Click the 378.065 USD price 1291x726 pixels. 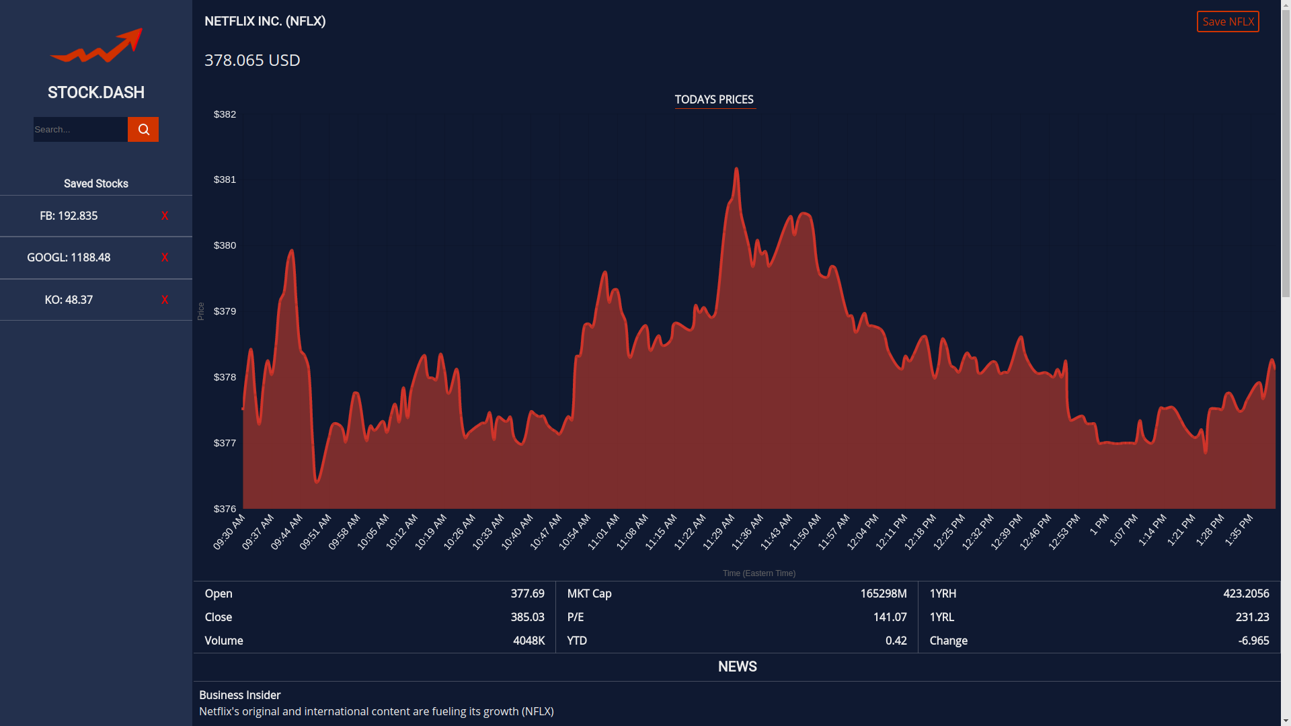tap(252, 60)
